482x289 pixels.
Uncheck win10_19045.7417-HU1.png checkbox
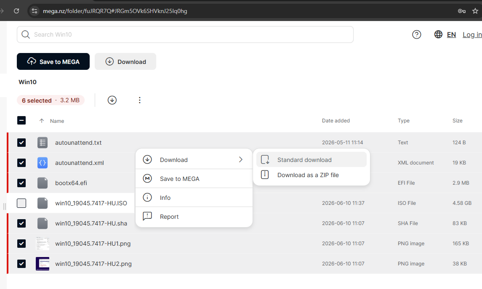point(21,244)
